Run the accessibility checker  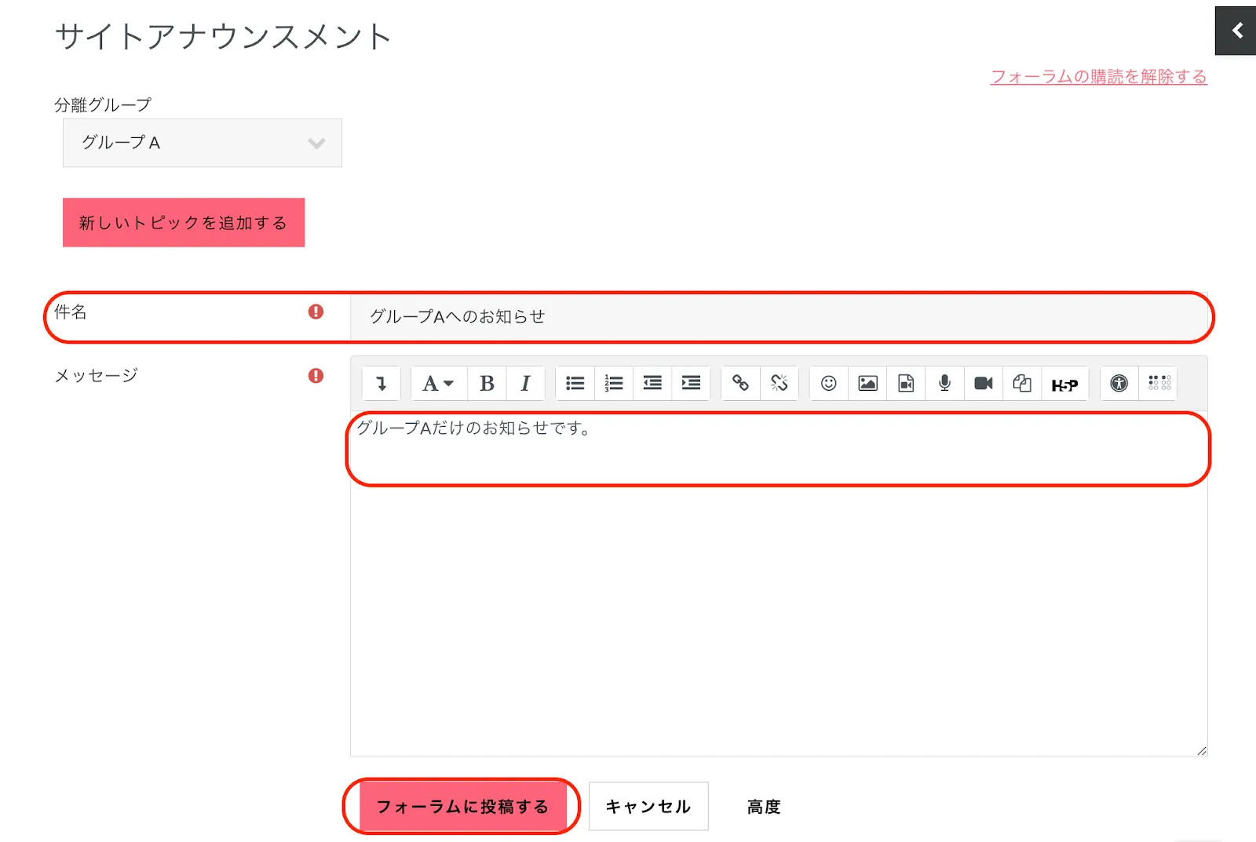pos(1119,384)
